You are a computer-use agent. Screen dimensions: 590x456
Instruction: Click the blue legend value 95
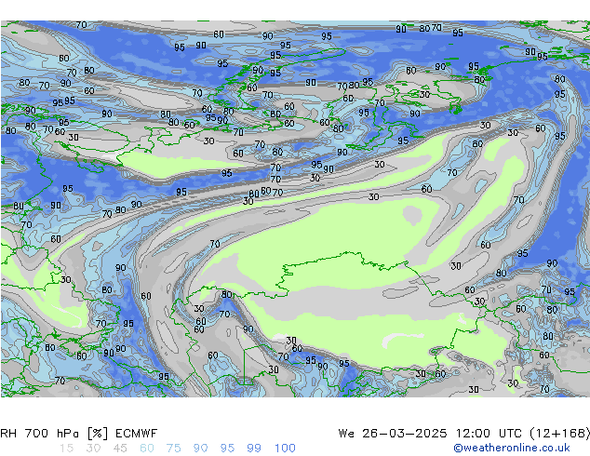(227, 449)
